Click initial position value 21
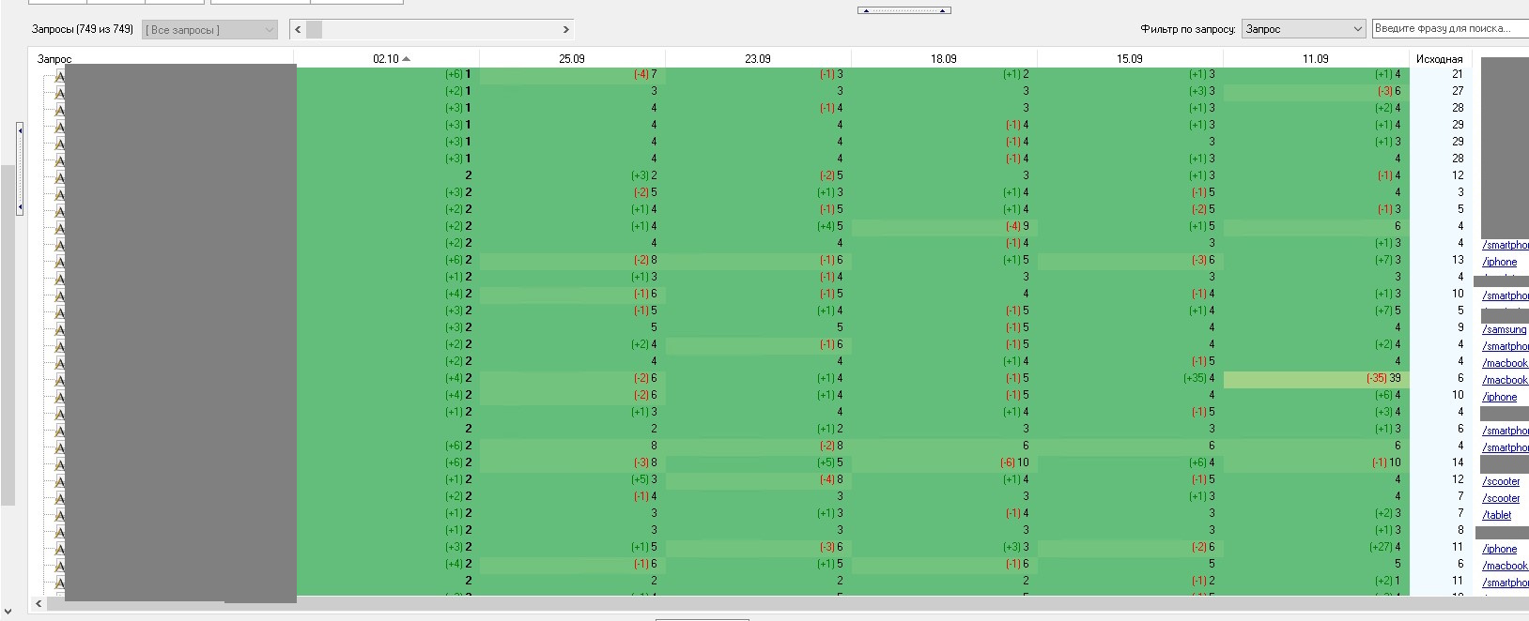1529x621 pixels. pyautogui.click(x=1458, y=74)
